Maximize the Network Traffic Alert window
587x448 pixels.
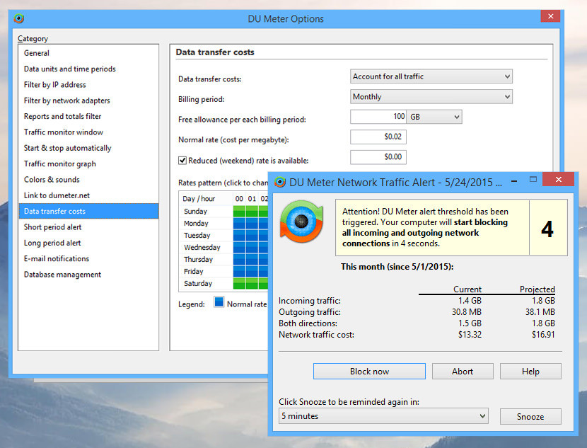point(533,180)
